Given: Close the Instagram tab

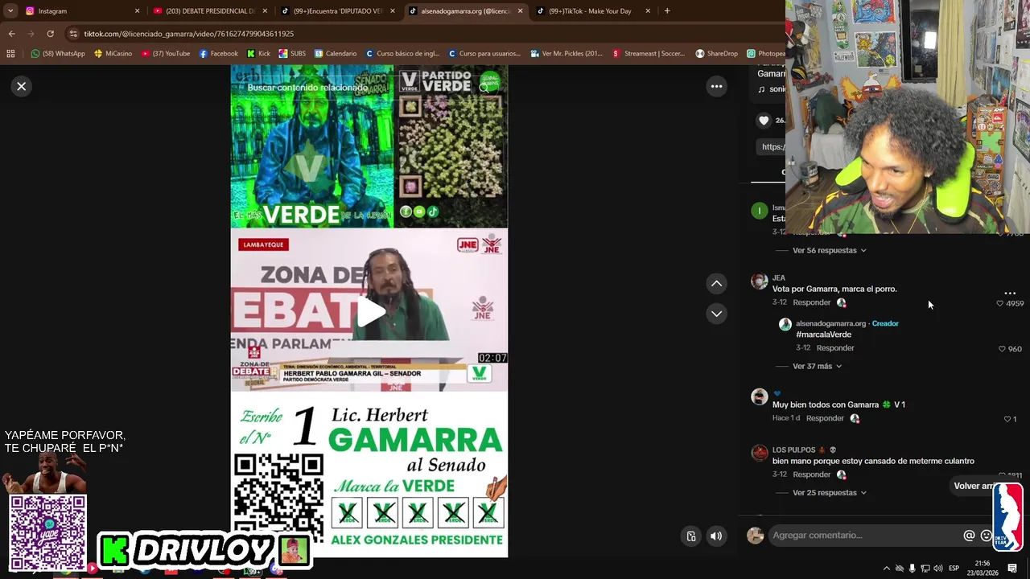Looking at the screenshot, I should pos(137,11).
